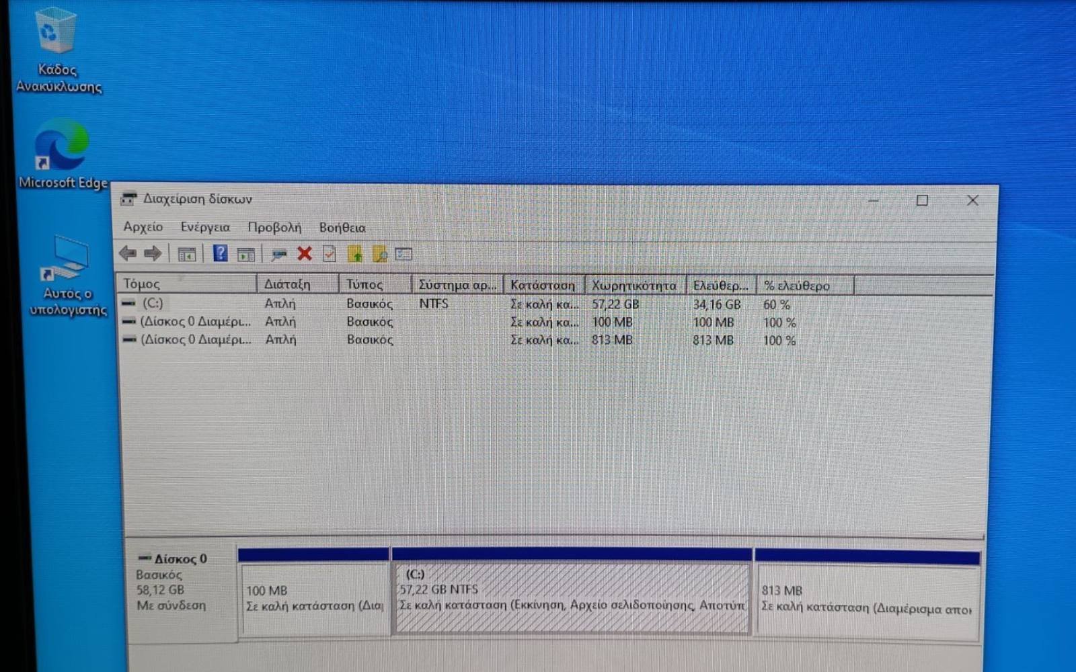Select the Δίσκος 0 disk label panel

(182, 593)
